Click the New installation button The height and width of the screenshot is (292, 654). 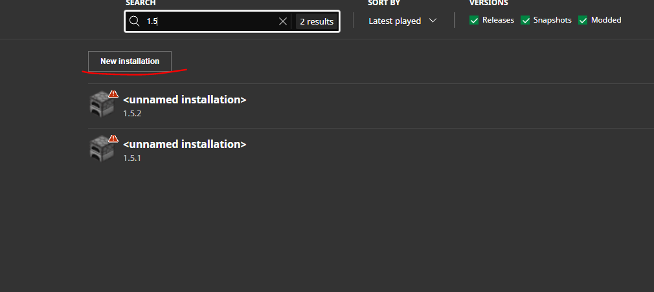(130, 61)
